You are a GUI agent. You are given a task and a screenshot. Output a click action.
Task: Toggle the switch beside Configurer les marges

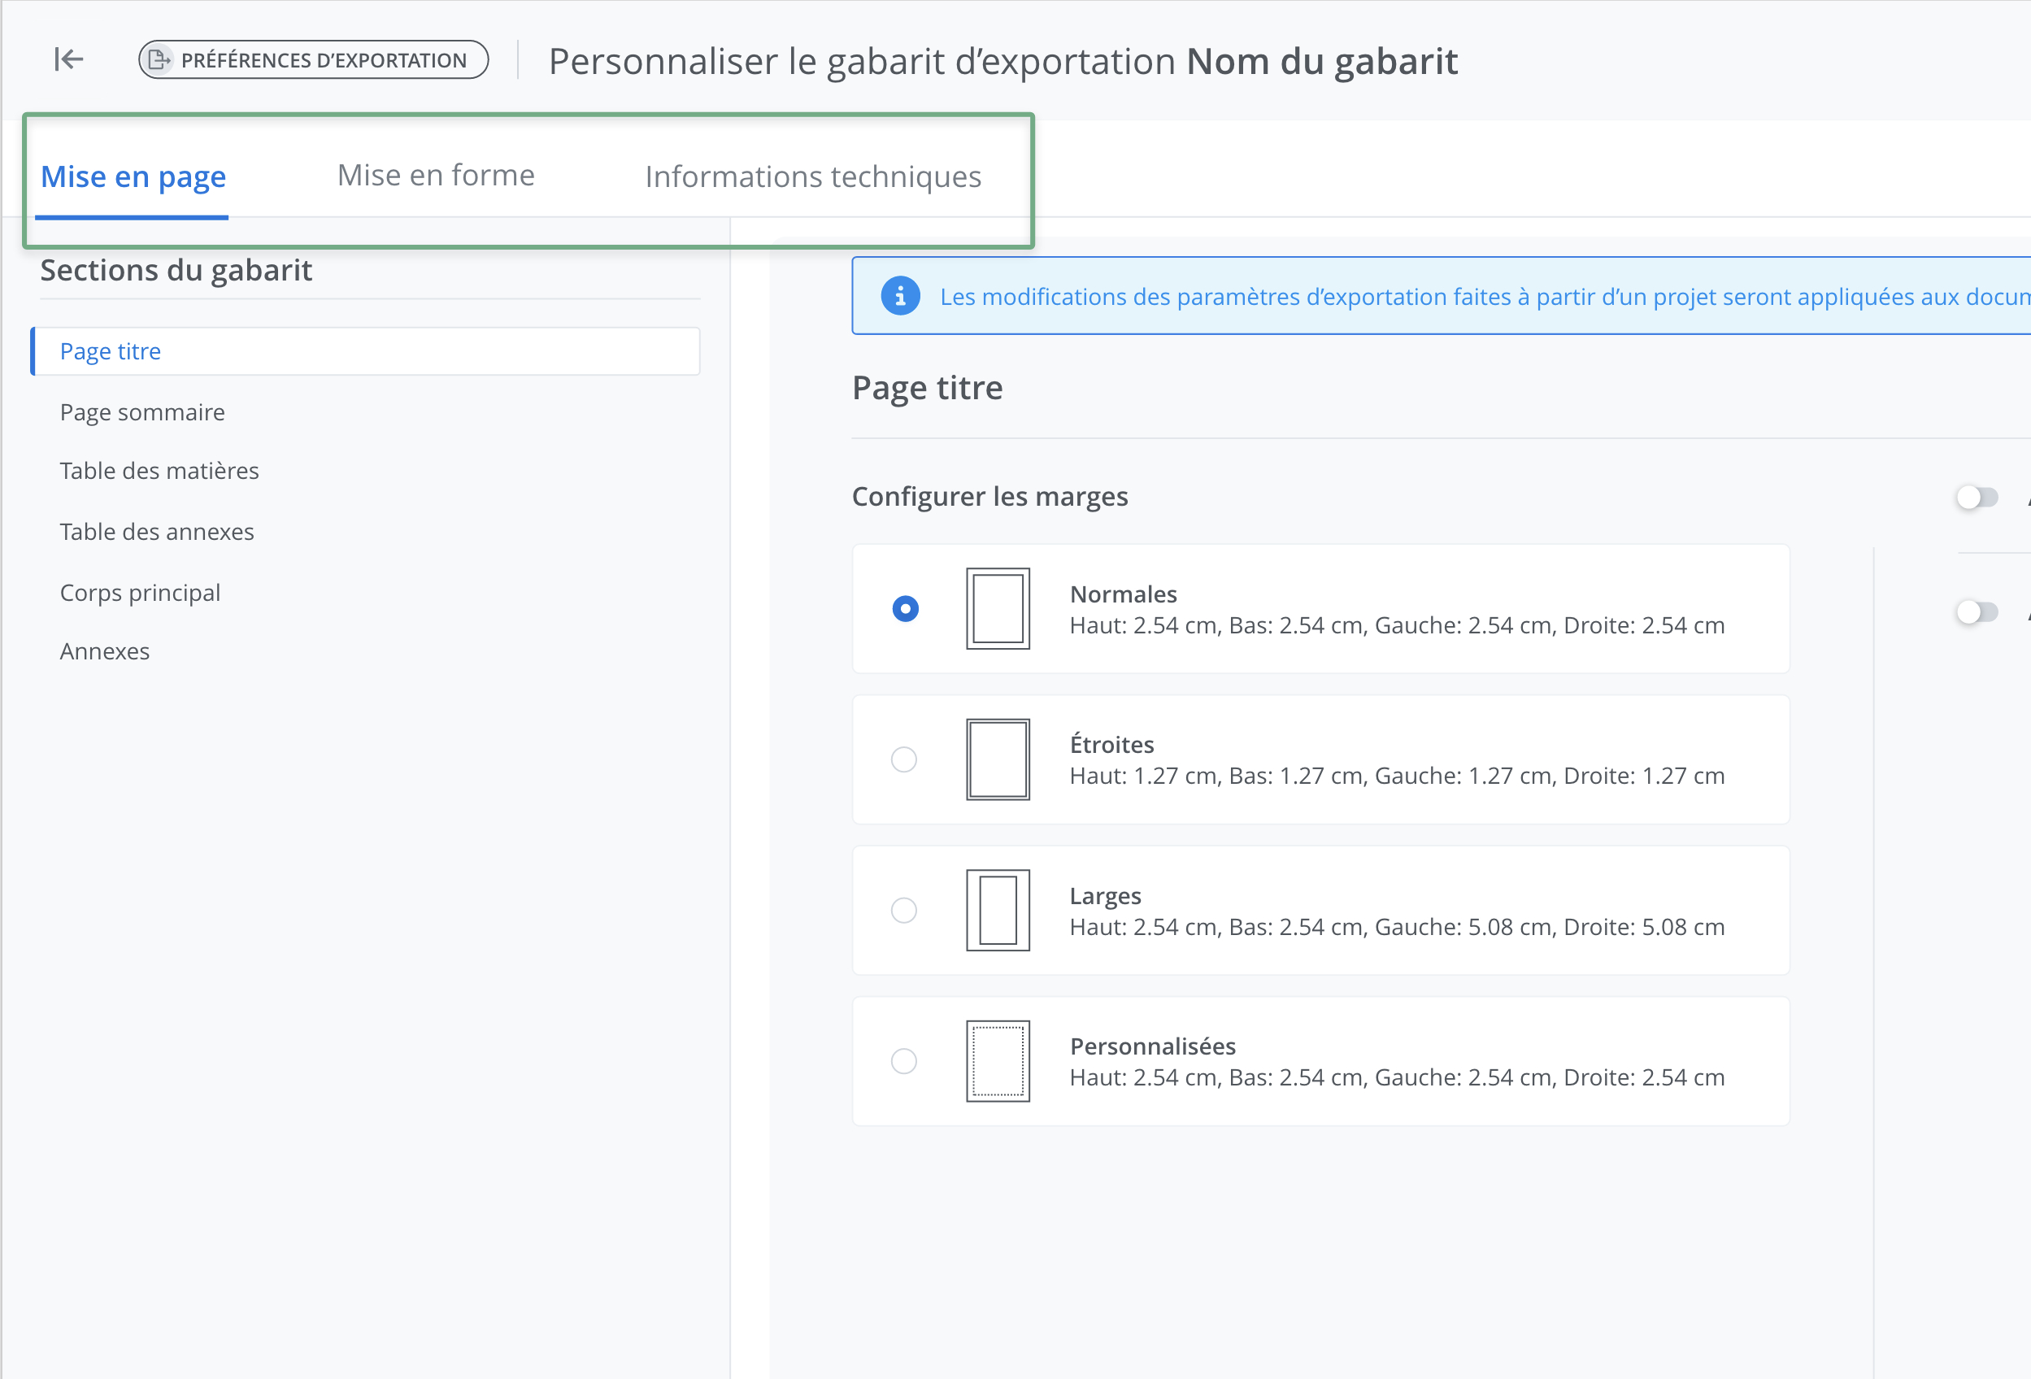point(1977,498)
